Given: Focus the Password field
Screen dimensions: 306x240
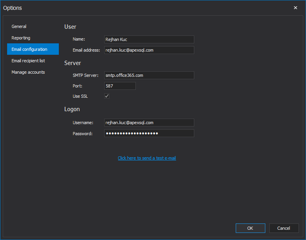Looking at the screenshot, I should tap(149, 133).
